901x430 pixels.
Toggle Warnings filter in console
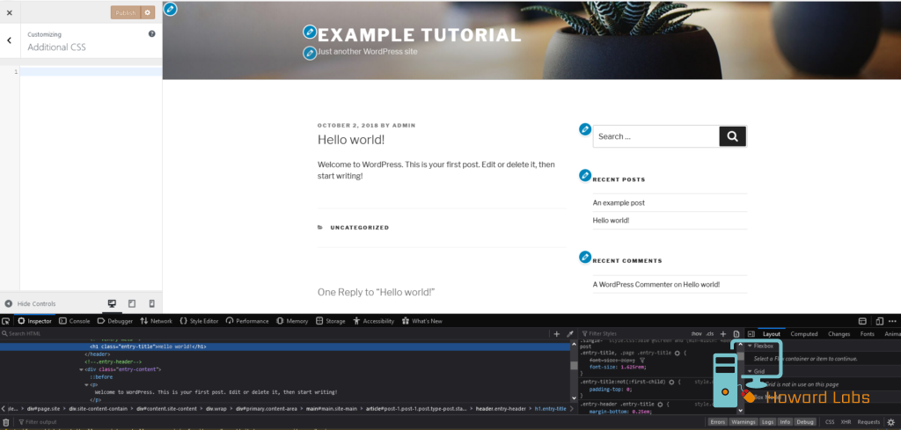[743, 422]
